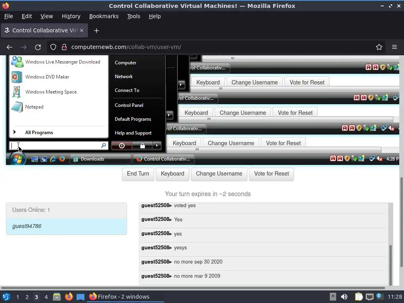Click chat panel vertical scrollbar

point(391,265)
